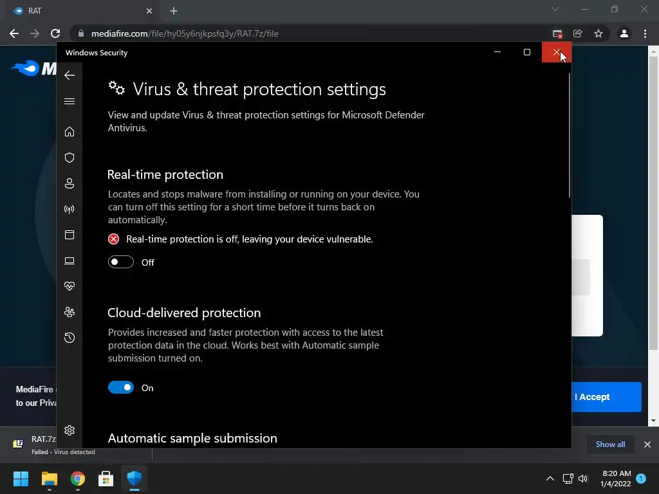
Task: Minimize the Windows Security window
Action: click(x=497, y=52)
